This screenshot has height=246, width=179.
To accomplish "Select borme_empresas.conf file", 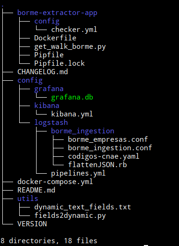I will pyautogui.click(x=108, y=139).
